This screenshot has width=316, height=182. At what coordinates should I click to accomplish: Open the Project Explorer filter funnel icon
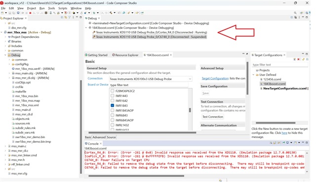click(x=69, y=17)
